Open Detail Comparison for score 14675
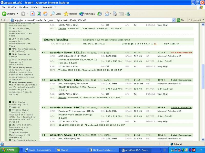Viewport: 205px width, 153px height. (x=181, y=107)
